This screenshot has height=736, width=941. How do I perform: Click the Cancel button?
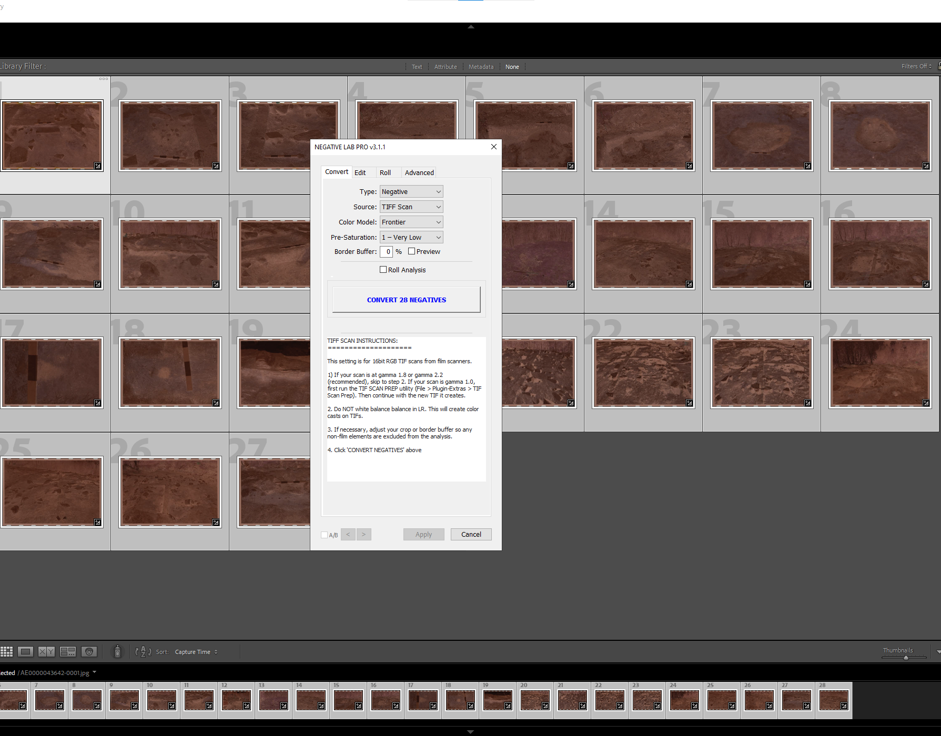pos(471,535)
